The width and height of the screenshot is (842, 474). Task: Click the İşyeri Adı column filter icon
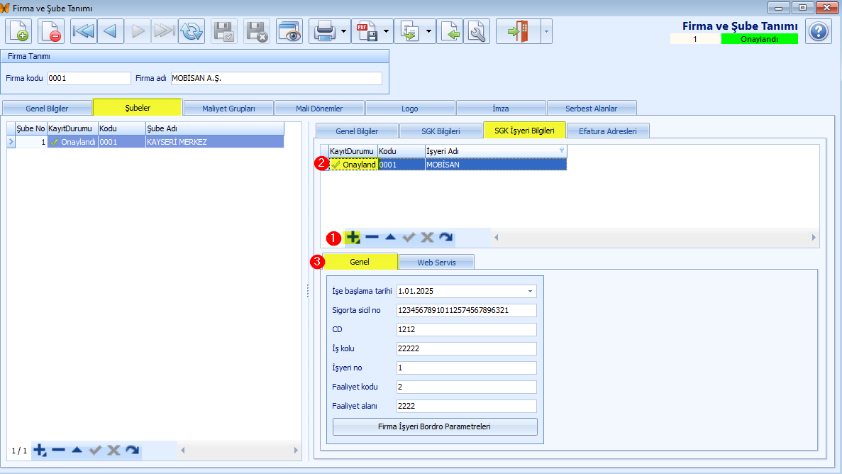coord(562,150)
